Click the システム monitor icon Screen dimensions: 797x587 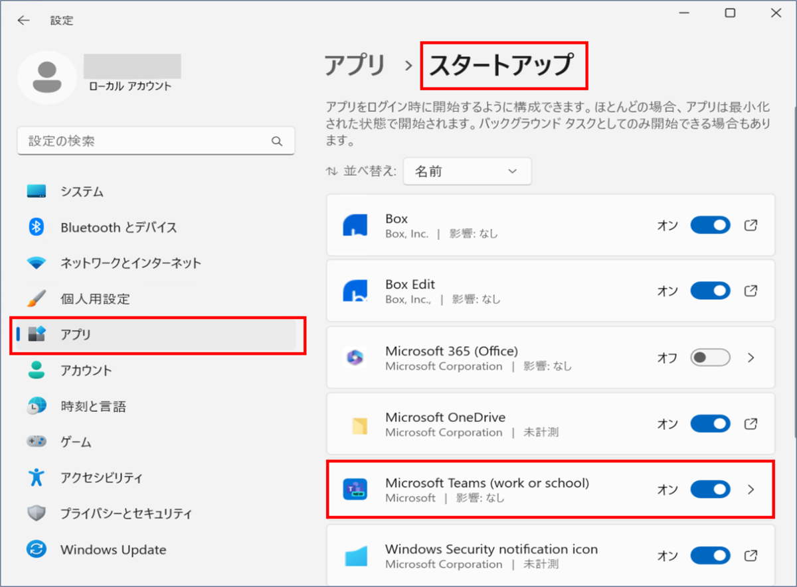click(37, 192)
